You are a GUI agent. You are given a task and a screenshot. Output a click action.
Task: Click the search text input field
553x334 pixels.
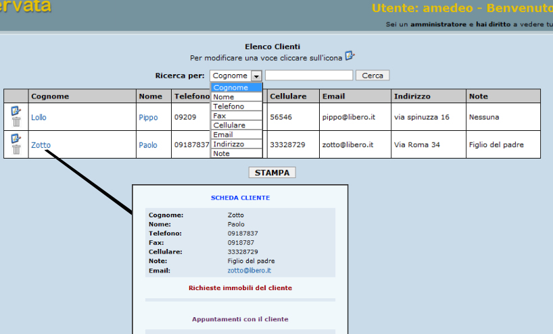coord(308,76)
